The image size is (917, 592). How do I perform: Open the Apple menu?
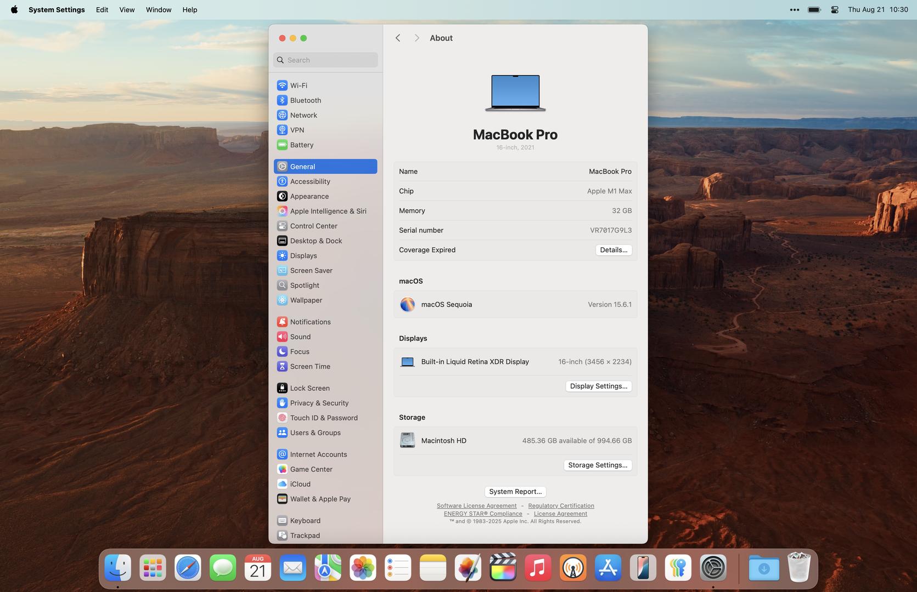[x=14, y=10]
